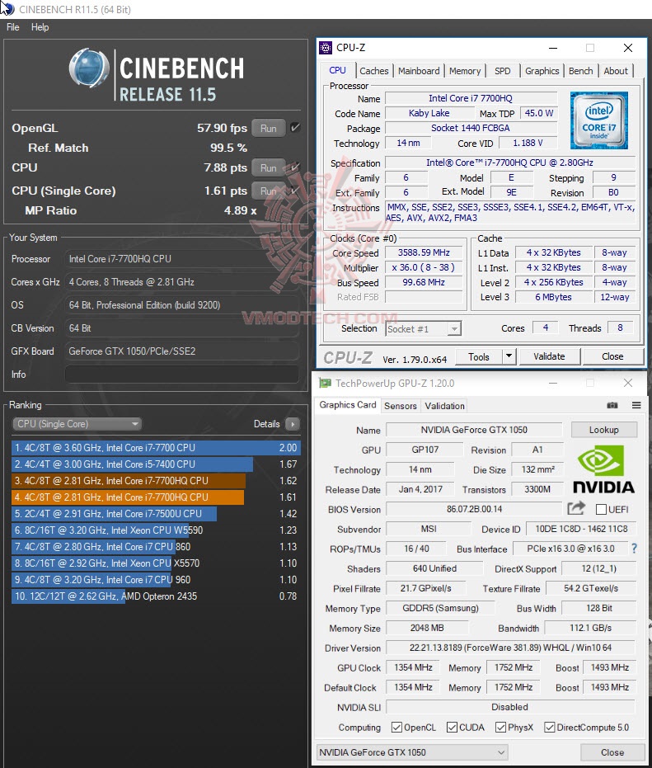This screenshot has width=652, height=768.
Task: Run the OpenGL benchmark
Action: [268, 128]
